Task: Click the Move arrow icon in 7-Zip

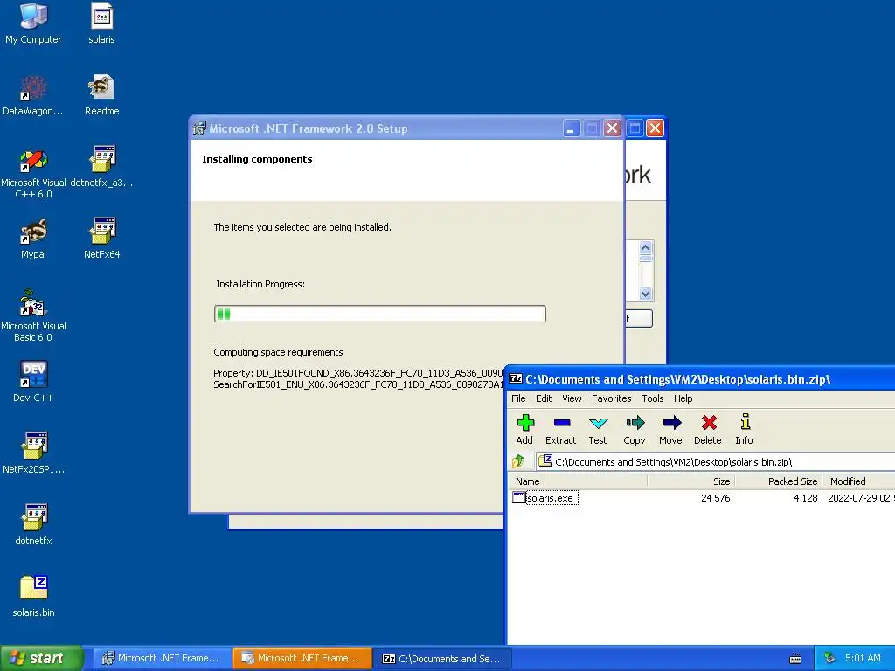Action: coord(670,429)
